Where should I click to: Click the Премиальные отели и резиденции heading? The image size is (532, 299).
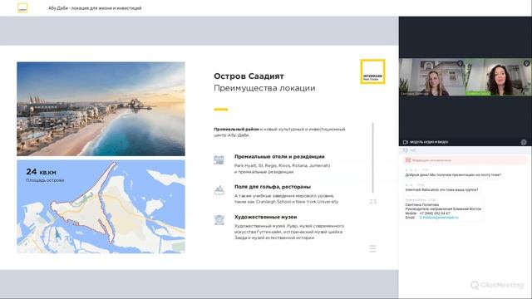279,157
